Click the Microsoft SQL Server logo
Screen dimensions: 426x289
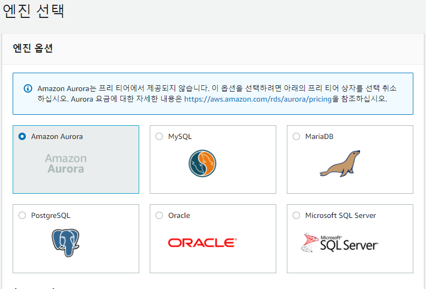340,243
